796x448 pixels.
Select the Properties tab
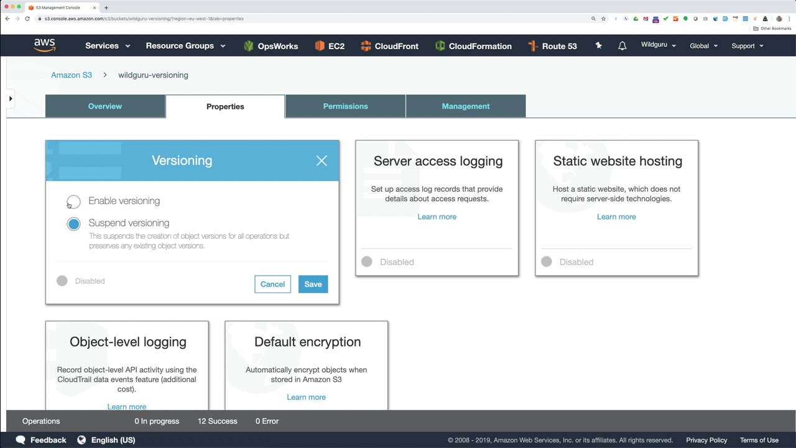pyautogui.click(x=225, y=106)
